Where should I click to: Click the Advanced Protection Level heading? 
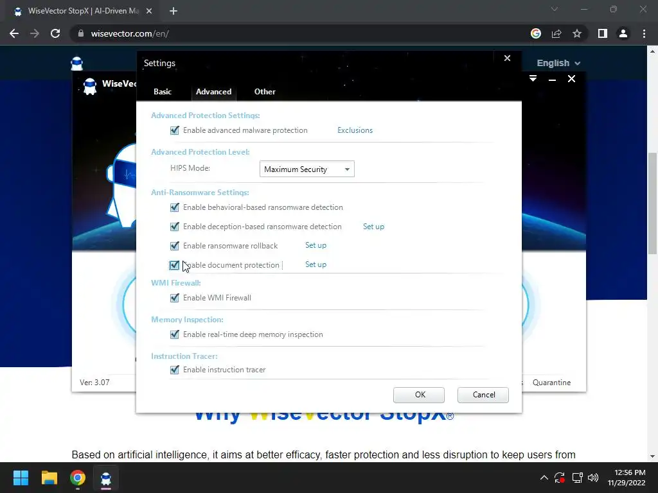coord(200,152)
